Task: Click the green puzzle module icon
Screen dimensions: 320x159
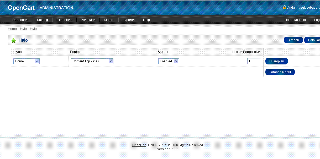Action: click(x=14, y=40)
